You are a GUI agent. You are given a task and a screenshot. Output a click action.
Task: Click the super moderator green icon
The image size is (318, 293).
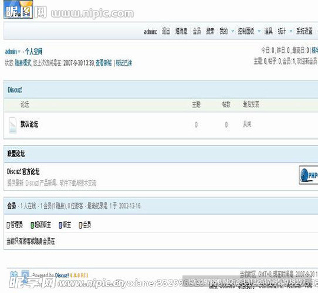(32, 226)
